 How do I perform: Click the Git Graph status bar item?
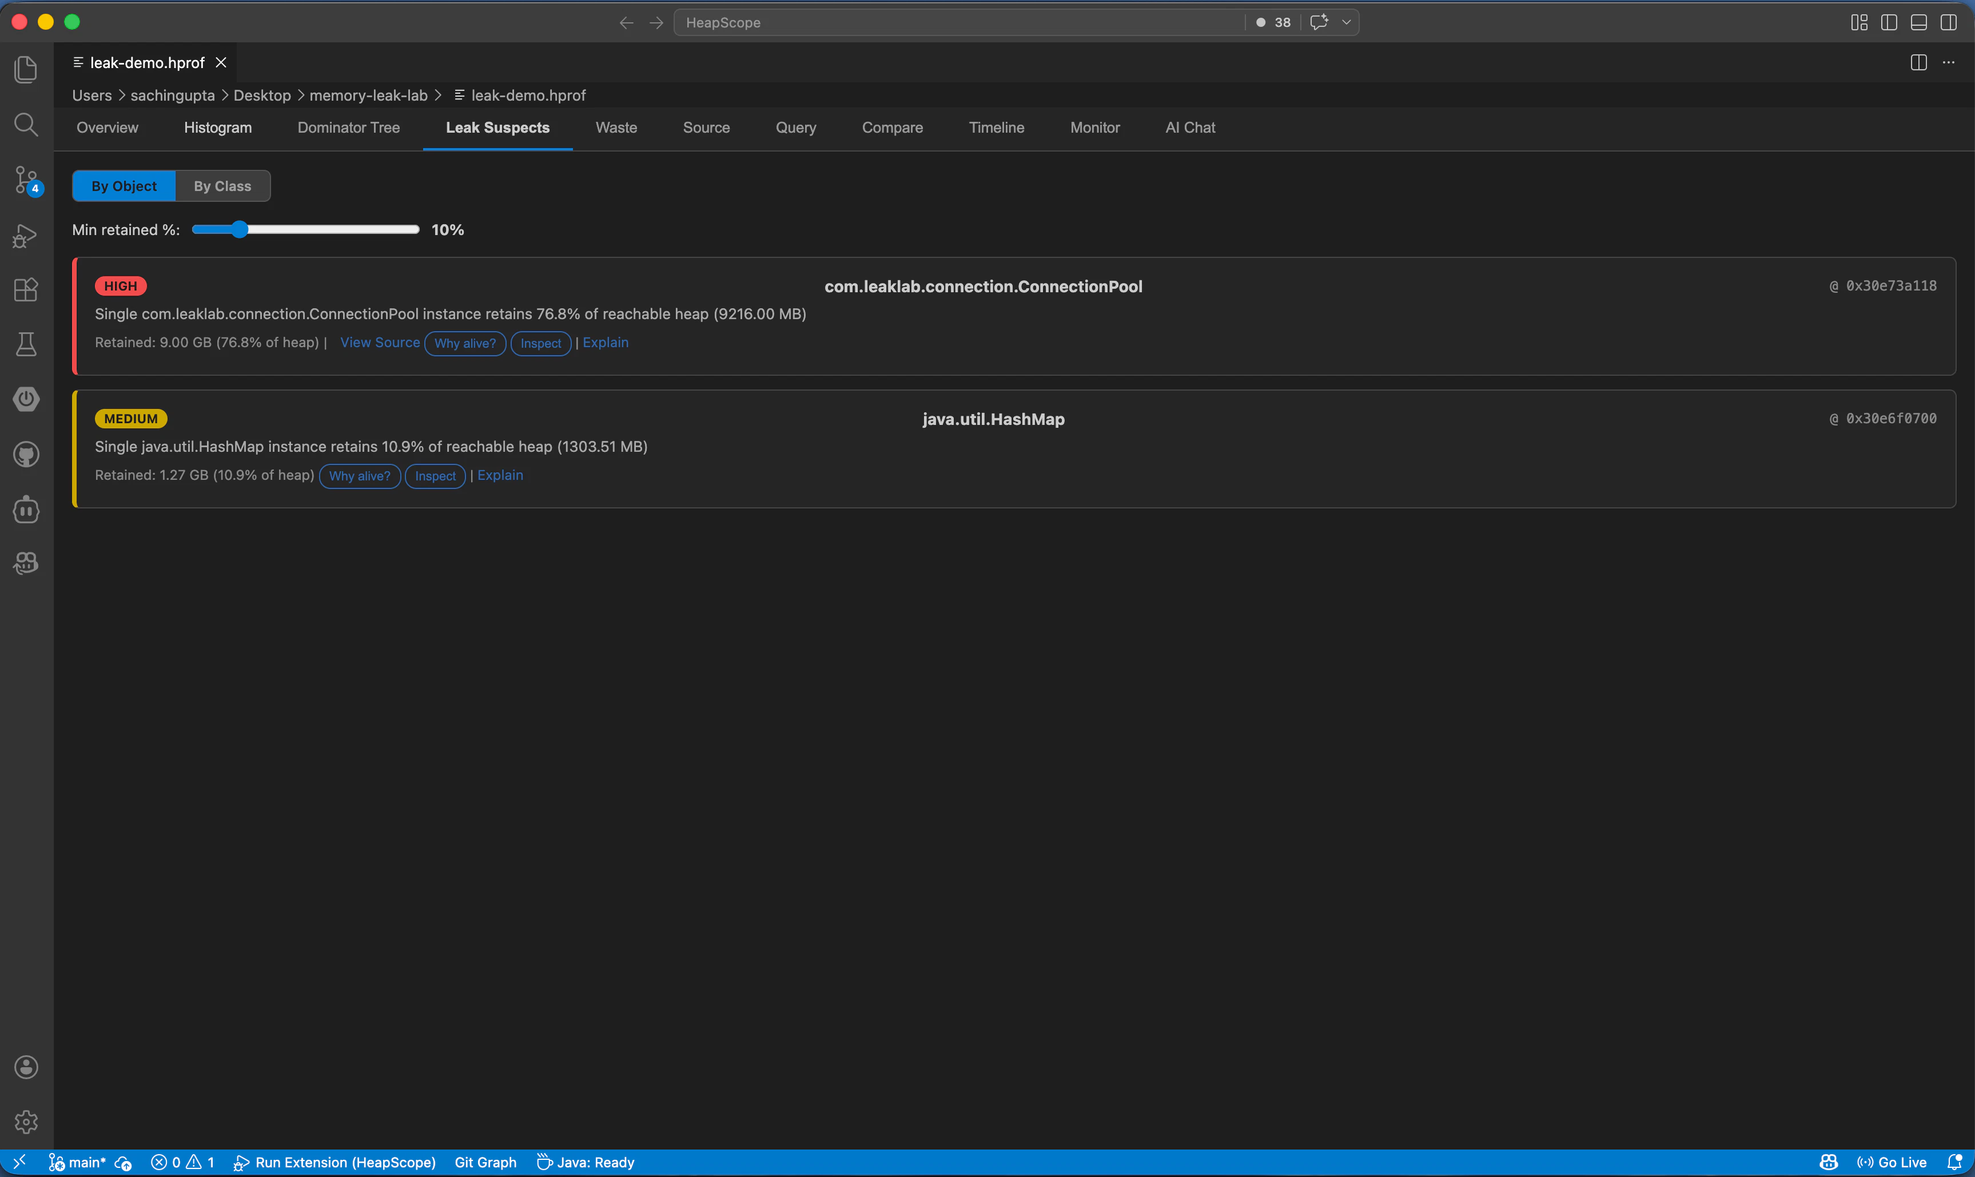pos(484,1162)
